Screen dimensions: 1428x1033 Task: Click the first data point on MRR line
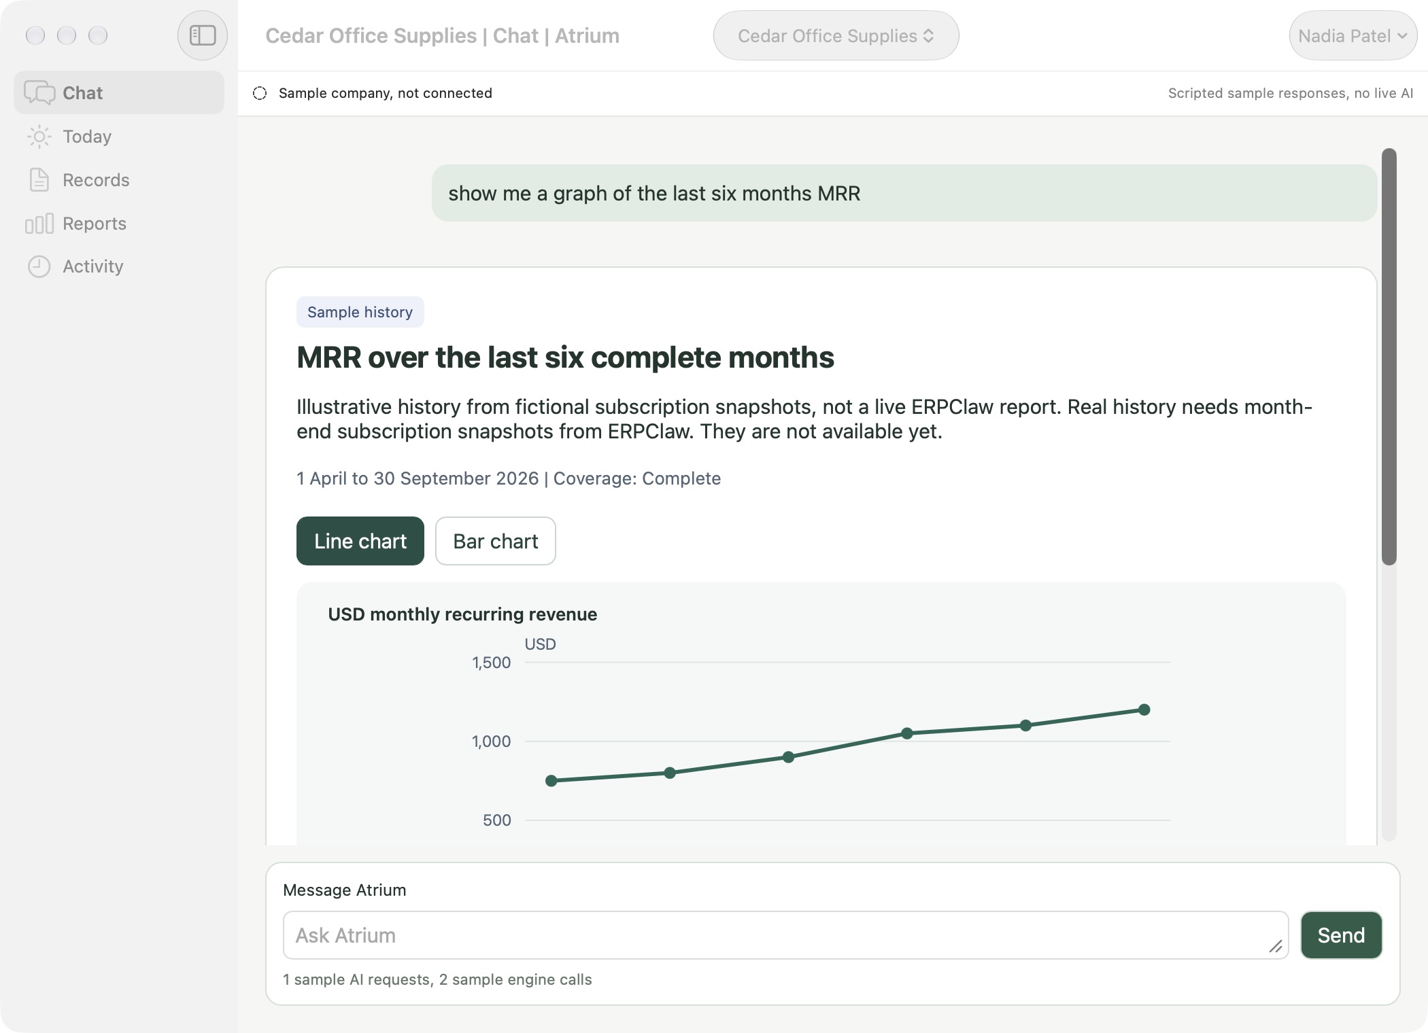[x=551, y=781]
